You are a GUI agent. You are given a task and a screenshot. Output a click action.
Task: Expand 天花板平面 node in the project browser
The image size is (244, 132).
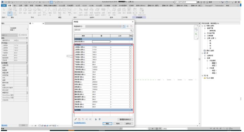pyautogui.click(x=205, y=33)
